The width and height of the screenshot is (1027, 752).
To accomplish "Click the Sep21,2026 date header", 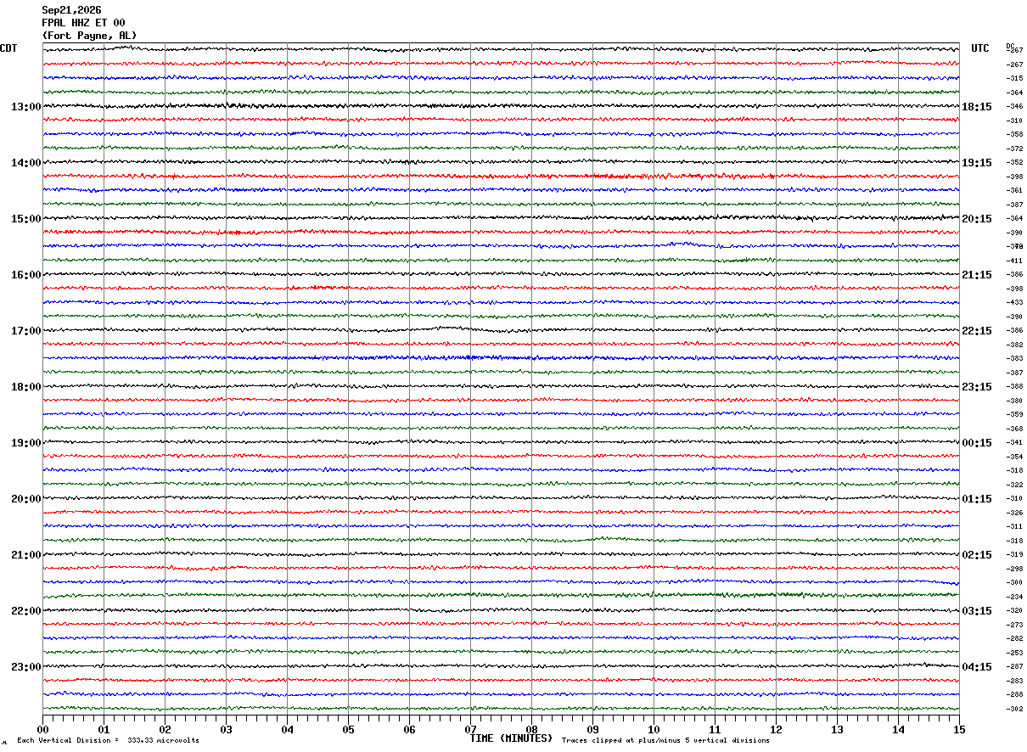I will (x=71, y=10).
